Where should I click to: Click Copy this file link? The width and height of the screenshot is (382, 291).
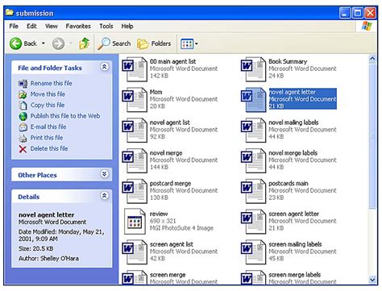(x=48, y=105)
